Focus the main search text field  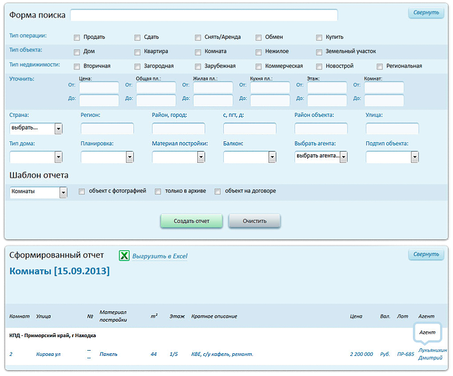point(204,15)
